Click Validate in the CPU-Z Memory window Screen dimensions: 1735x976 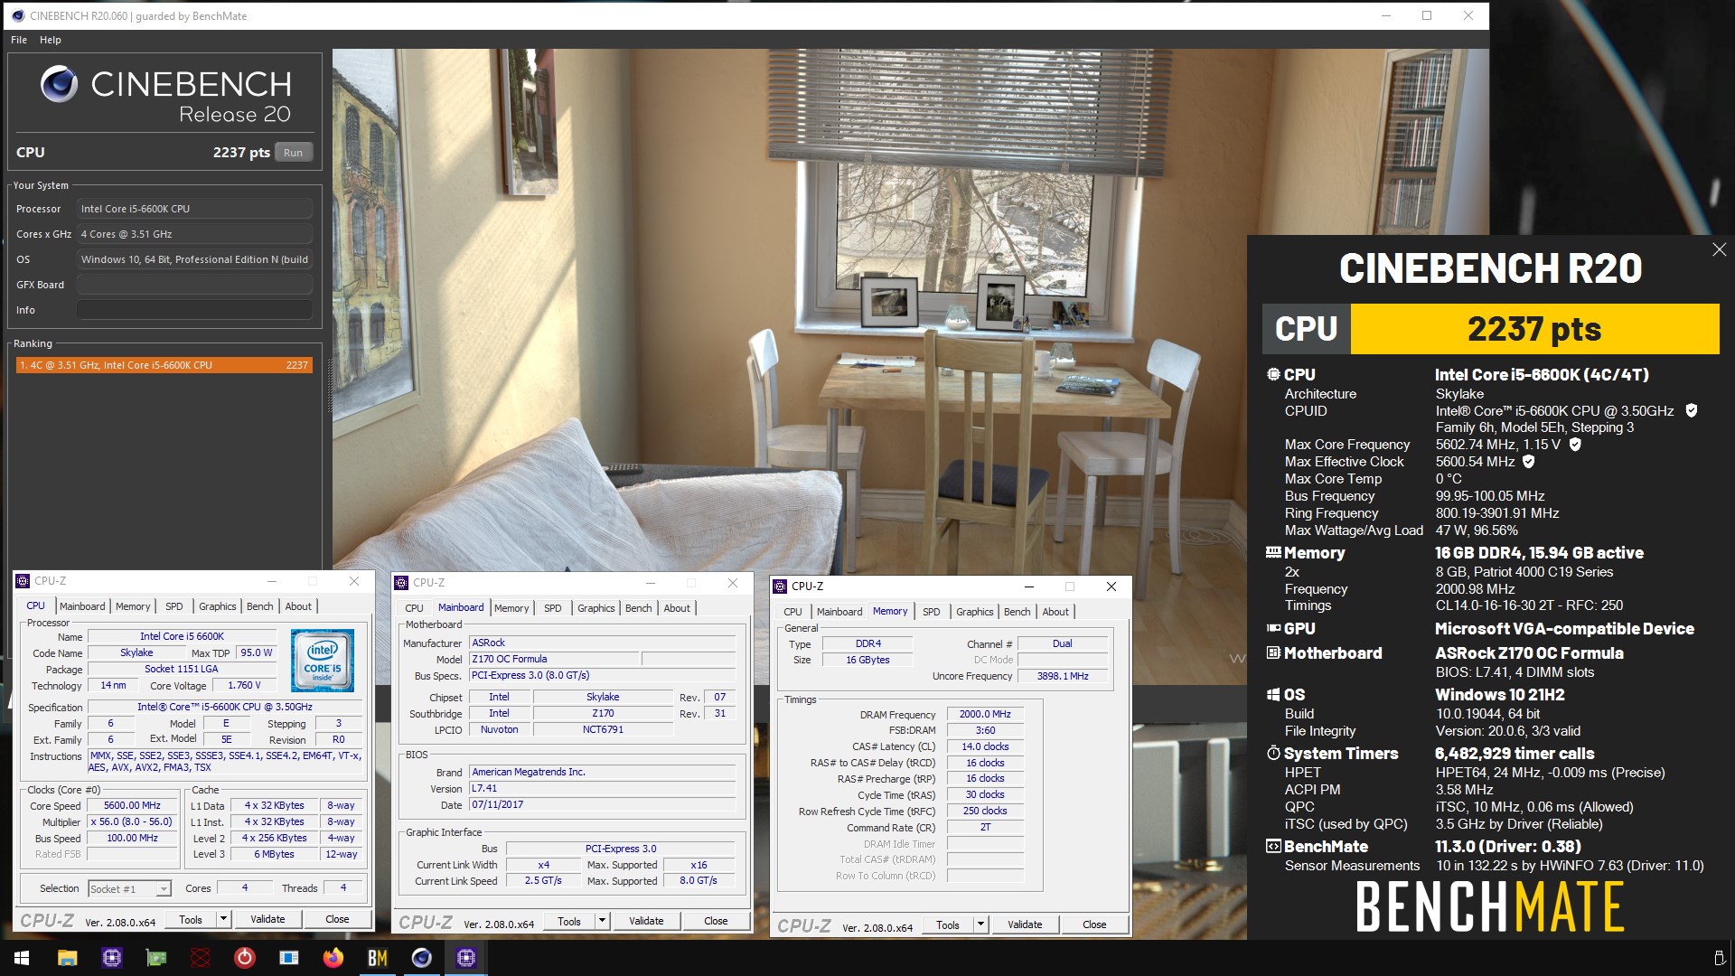1025,924
